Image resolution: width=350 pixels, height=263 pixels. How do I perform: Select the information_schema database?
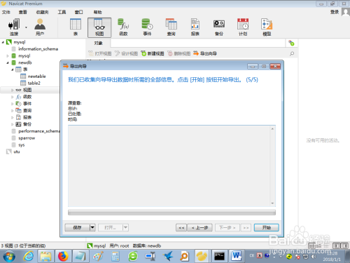point(38,49)
